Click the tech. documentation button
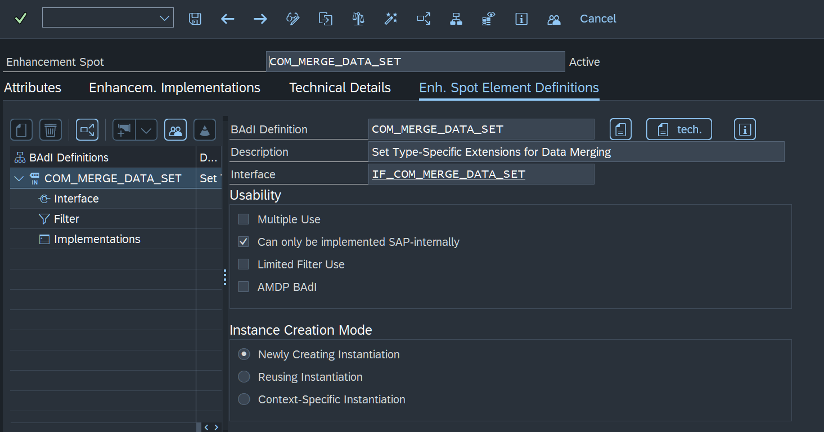824x432 pixels. tap(679, 129)
